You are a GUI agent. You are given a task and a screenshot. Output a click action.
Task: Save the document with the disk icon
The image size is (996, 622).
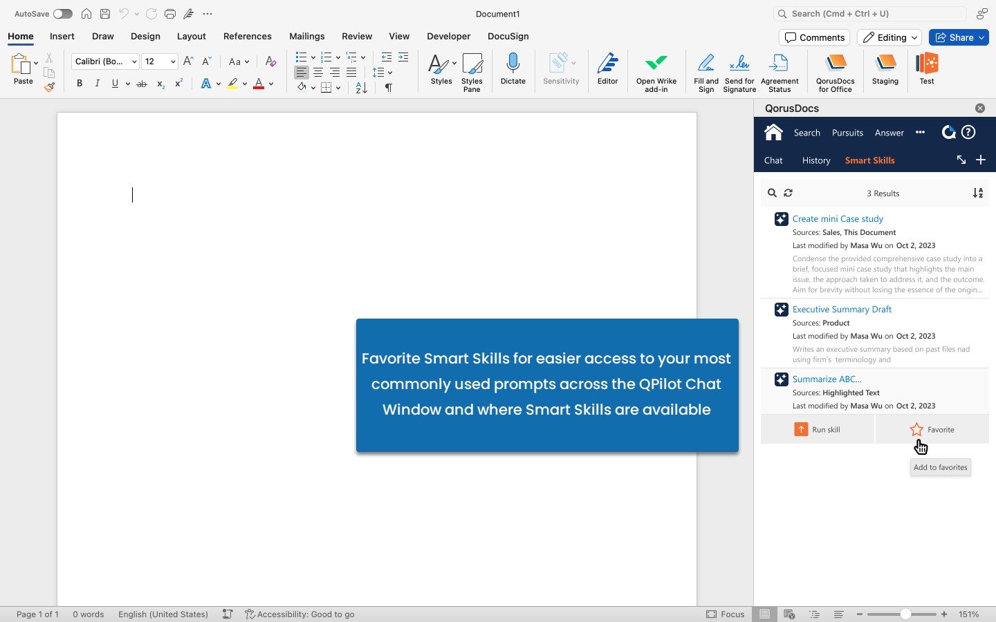105,14
